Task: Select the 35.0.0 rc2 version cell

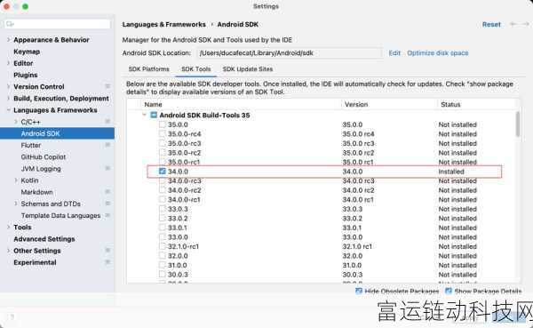Action: pos(358,153)
